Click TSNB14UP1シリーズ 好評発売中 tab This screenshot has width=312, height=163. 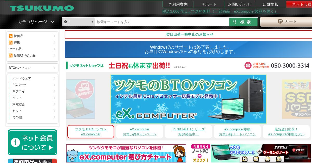tap(188, 132)
